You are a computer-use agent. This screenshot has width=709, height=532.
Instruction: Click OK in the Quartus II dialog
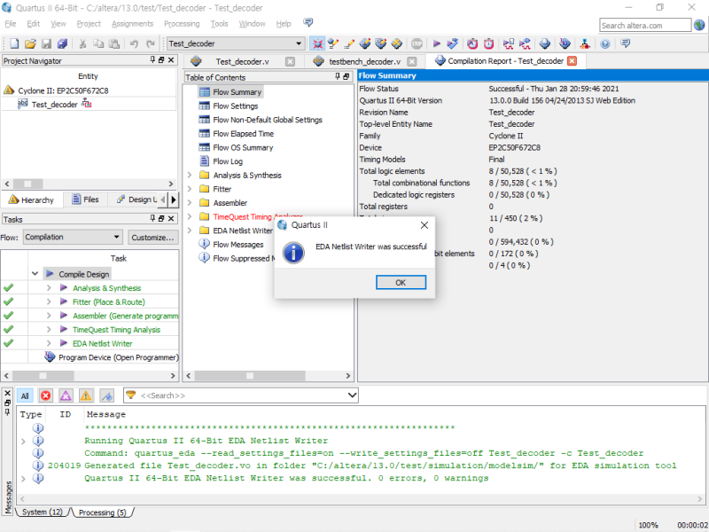401,282
